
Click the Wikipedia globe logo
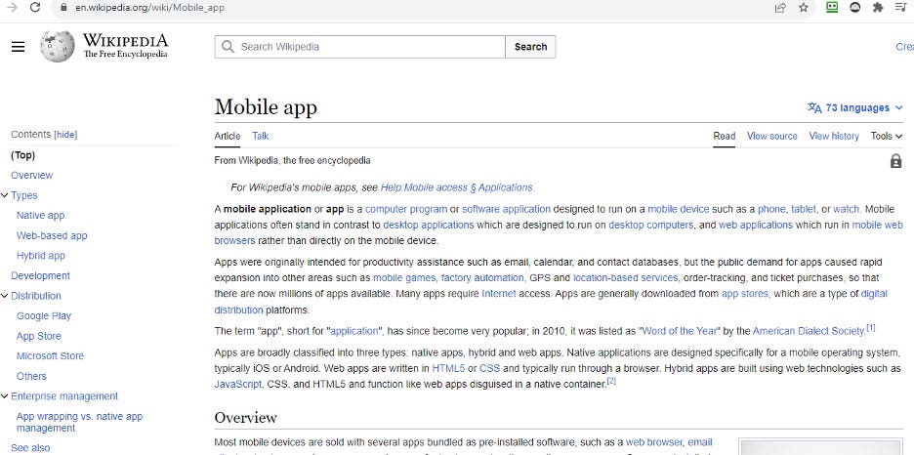coord(57,46)
